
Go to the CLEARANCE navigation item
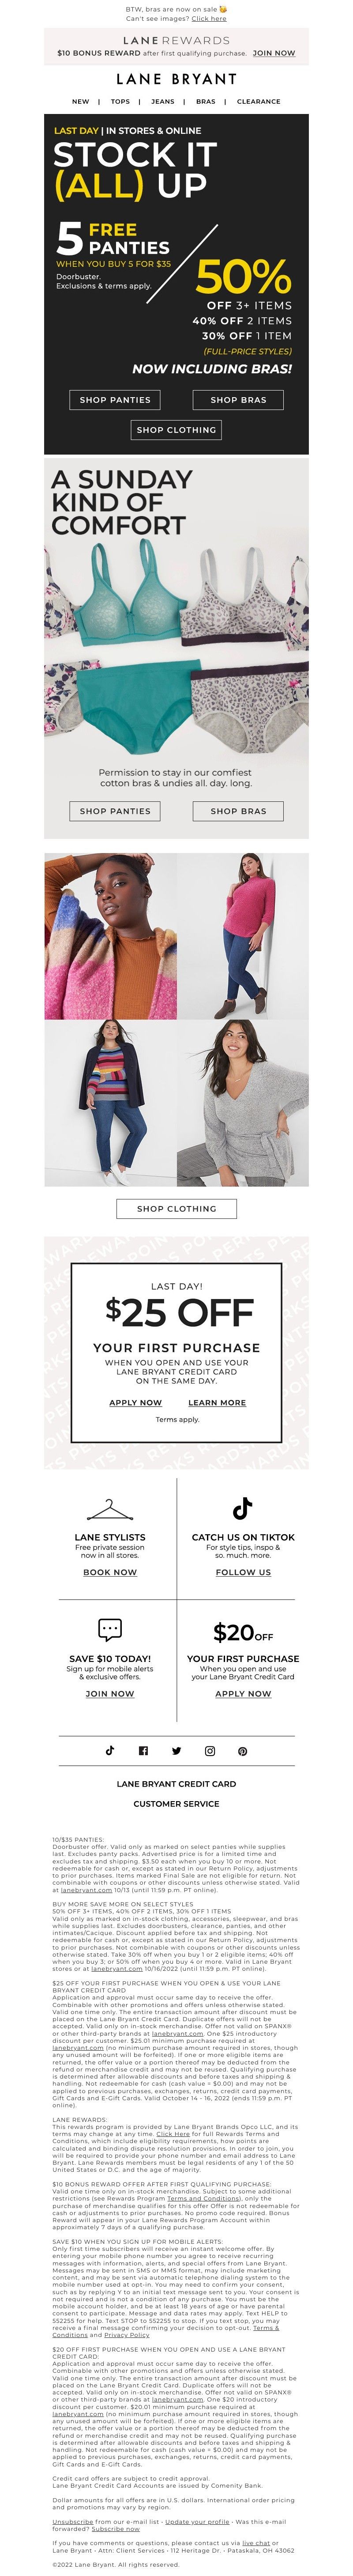click(258, 101)
